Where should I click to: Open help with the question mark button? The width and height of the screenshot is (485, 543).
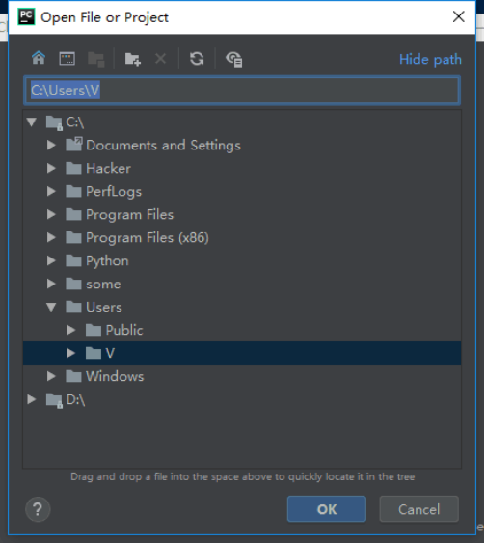[38, 509]
